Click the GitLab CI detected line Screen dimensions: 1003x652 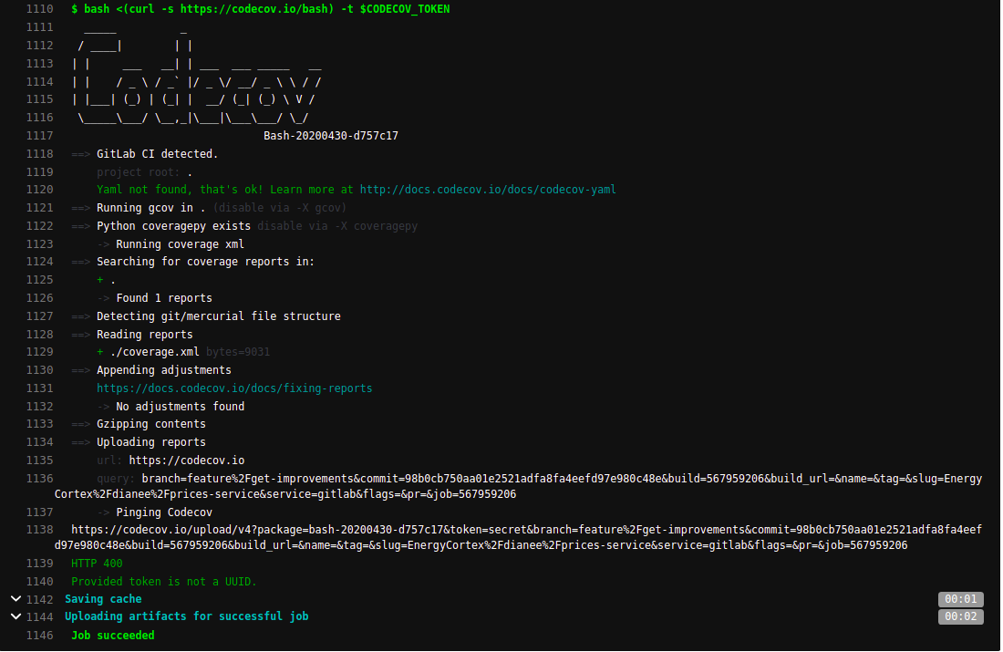tap(158, 153)
